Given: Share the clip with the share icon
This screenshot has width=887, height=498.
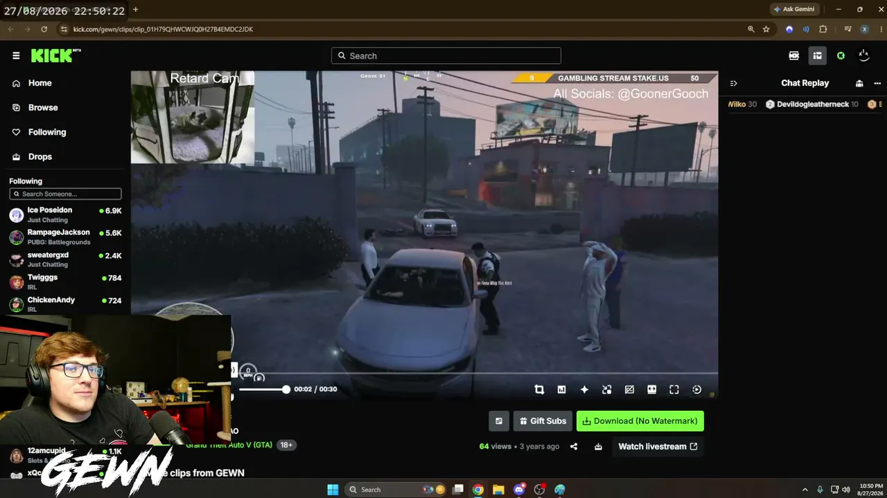Looking at the screenshot, I should (x=574, y=447).
